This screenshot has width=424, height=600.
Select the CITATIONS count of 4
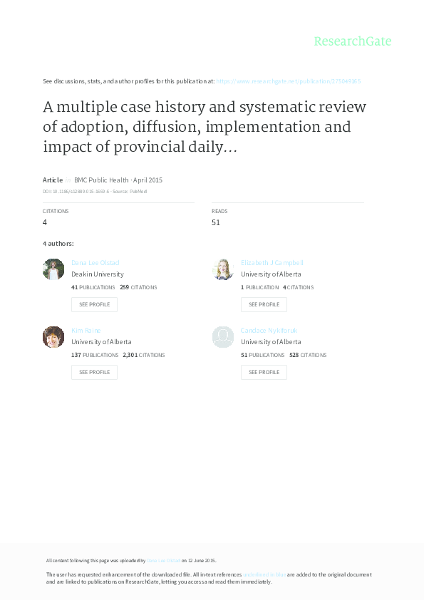click(x=44, y=222)
